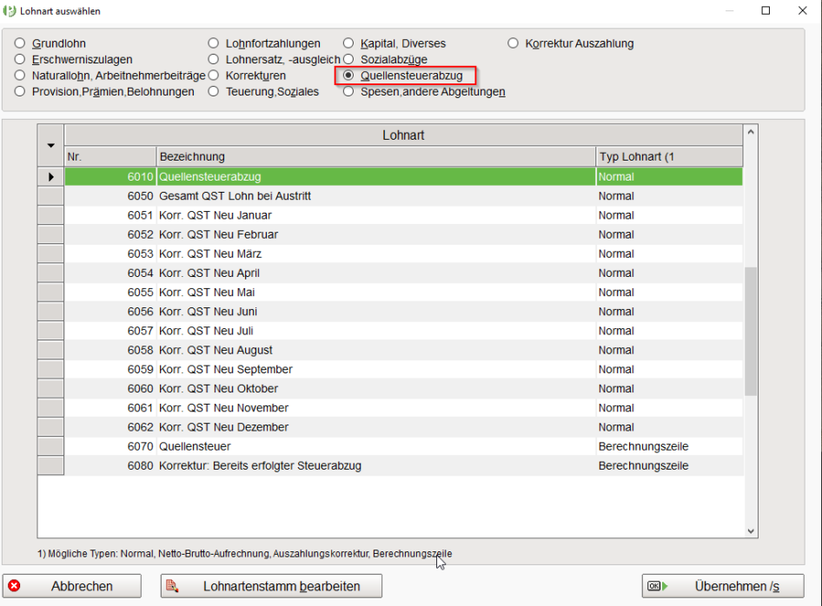Viewport: 822px width, 606px height.
Task: Click the app logo icon in title bar
Action: tap(10, 10)
